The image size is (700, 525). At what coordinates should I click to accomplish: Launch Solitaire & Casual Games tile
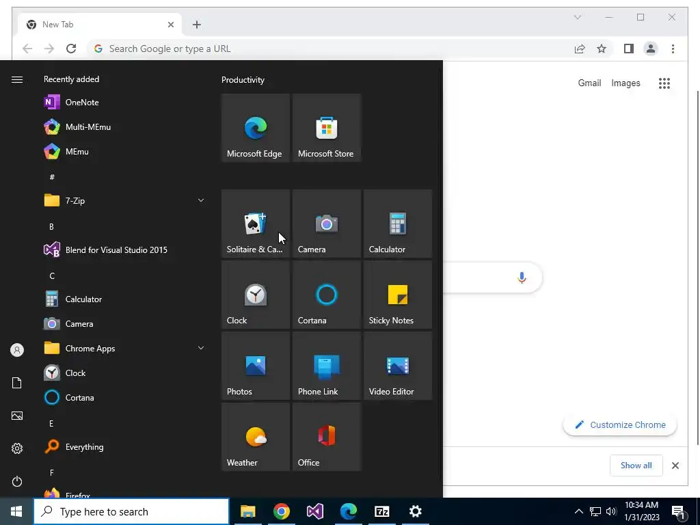[x=256, y=224]
